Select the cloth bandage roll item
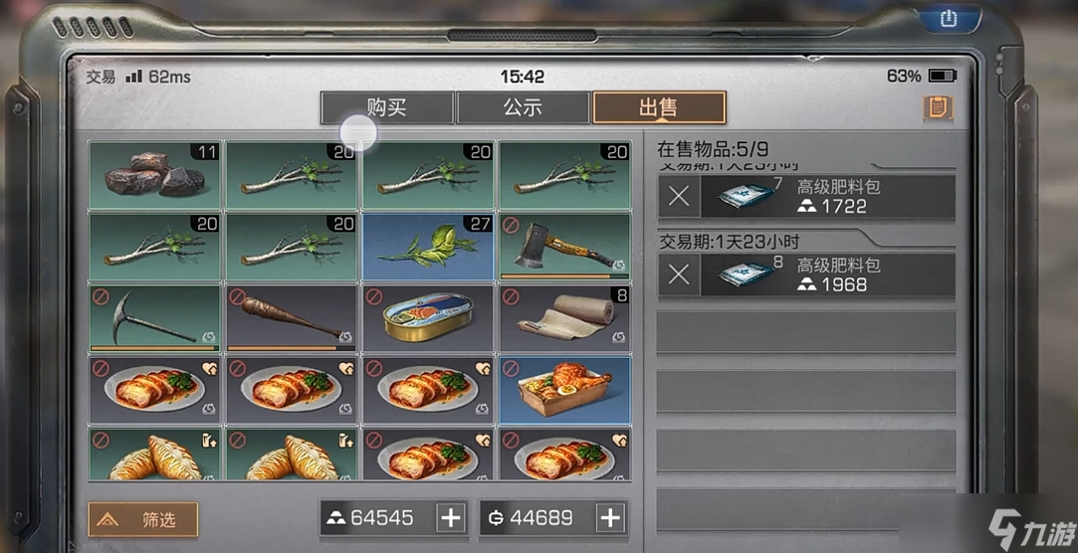 565,318
